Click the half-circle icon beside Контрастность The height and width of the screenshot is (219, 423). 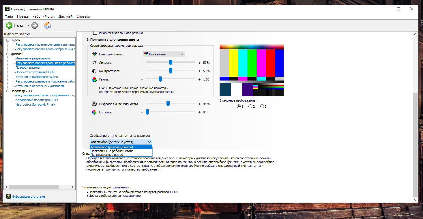tap(94, 71)
